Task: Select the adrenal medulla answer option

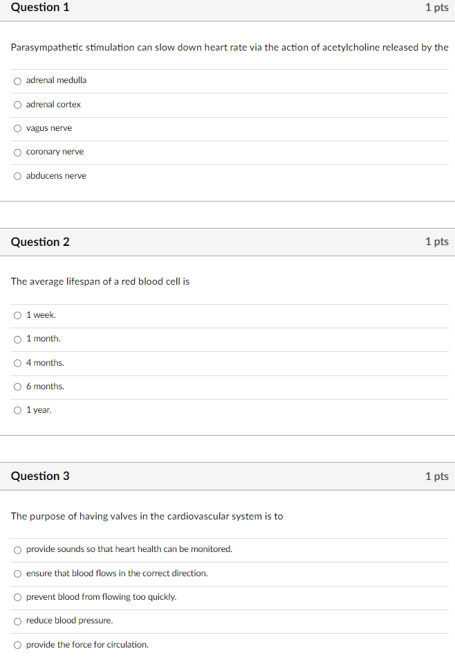Action: pos(17,80)
